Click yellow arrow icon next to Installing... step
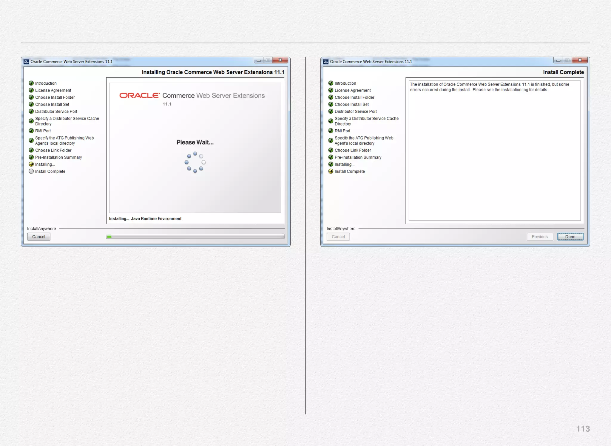 [x=31, y=164]
